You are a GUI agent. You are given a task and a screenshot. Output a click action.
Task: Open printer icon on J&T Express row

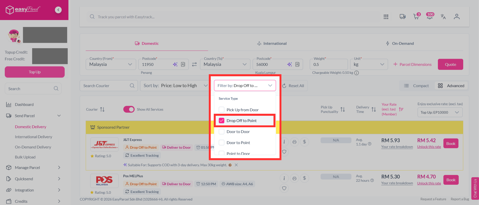click(295, 142)
